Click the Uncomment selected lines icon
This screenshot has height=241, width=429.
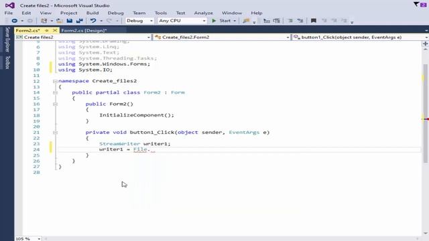click(300, 21)
